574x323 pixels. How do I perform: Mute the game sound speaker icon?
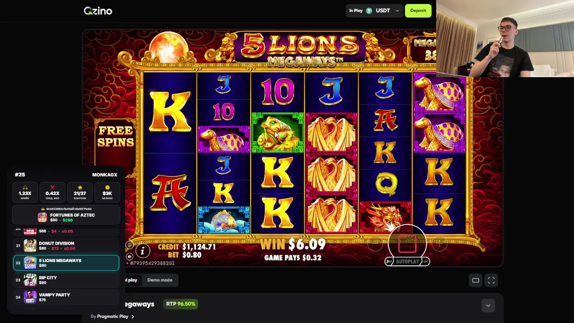click(x=129, y=256)
